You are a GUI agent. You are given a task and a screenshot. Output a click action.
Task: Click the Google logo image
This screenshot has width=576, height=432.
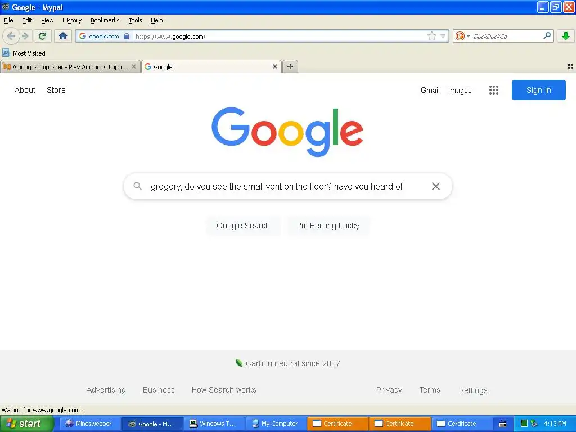[287, 132]
